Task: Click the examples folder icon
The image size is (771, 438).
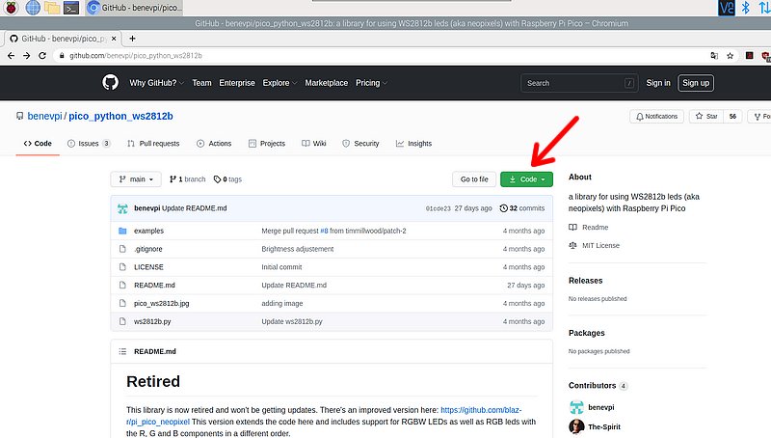Action: [122, 231]
